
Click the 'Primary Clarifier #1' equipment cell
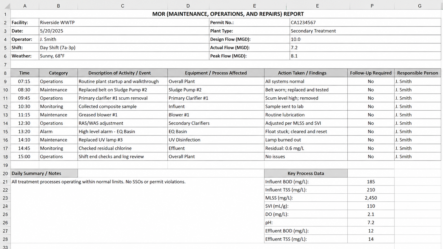click(x=216, y=98)
